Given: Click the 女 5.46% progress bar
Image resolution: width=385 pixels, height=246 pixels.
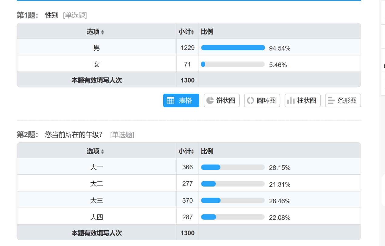Looking at the screenshot, I should point(233,64).
